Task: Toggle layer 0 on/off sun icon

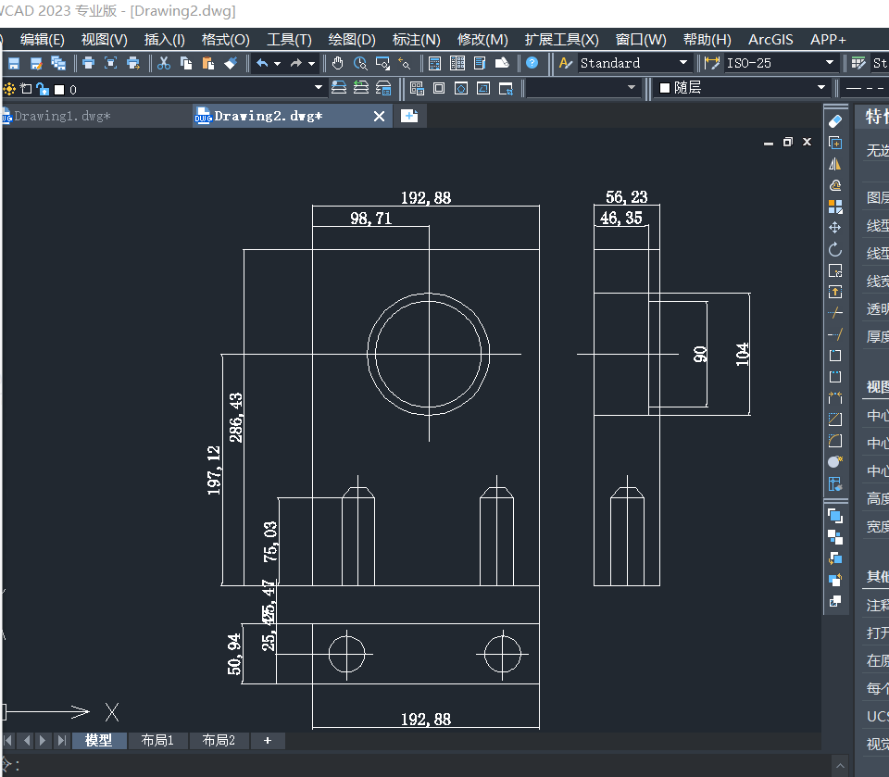Action: (x=10, y=89)
